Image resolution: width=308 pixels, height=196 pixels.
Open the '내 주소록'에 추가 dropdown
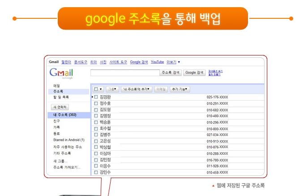pyautogui.click(x=137, y=89)
